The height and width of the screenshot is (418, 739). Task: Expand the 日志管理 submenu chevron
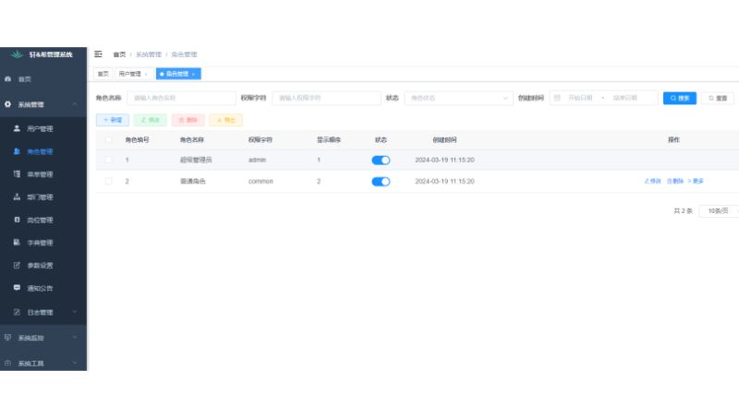click(x=75, y=312)
